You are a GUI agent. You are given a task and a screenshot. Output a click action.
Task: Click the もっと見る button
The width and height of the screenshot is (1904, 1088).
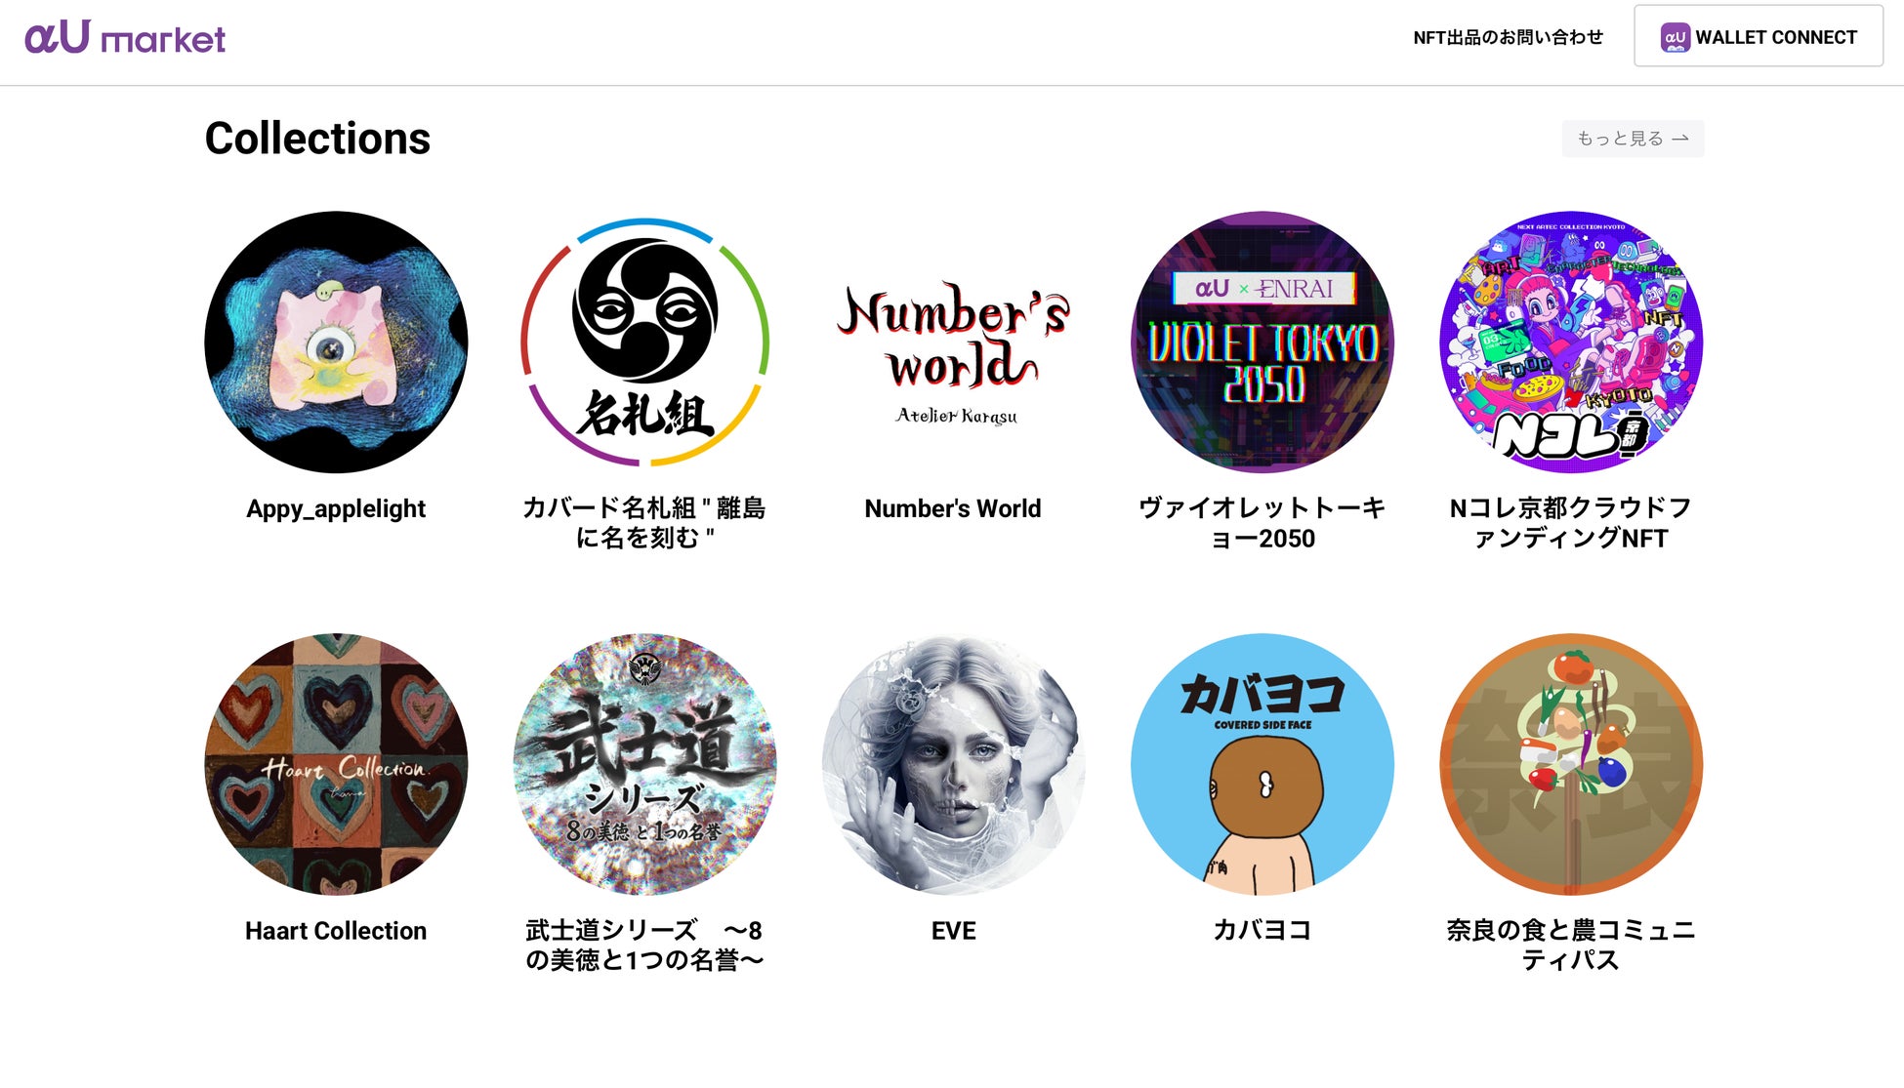1633,139
